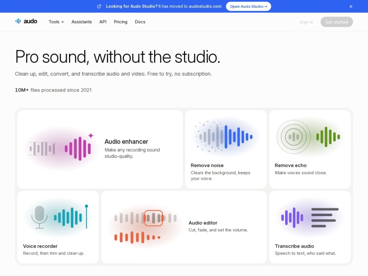Click 'Make any recording sound studio-quality.' text
The image size is (368, 276).
(x=132, y=153)
